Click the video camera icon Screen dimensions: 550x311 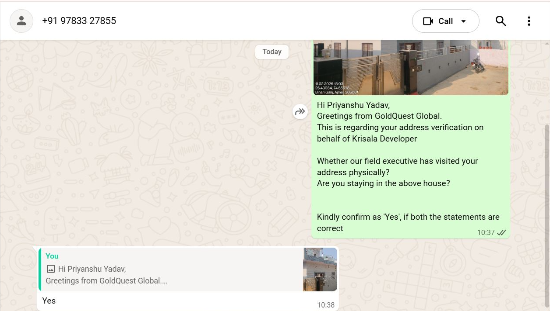[x=428, y=21]
